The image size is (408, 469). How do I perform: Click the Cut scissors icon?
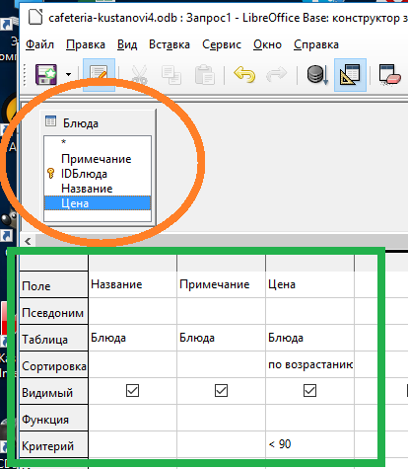pos(140,75)
